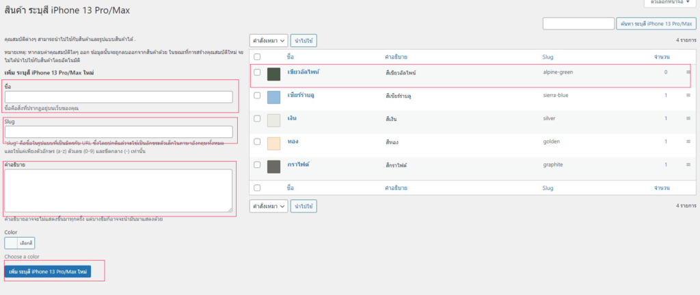Viewport: 700px width, 295px height.
Task: Tick the checkbox for เขียวอัลไพน์ row
Action: click(257, 72)
